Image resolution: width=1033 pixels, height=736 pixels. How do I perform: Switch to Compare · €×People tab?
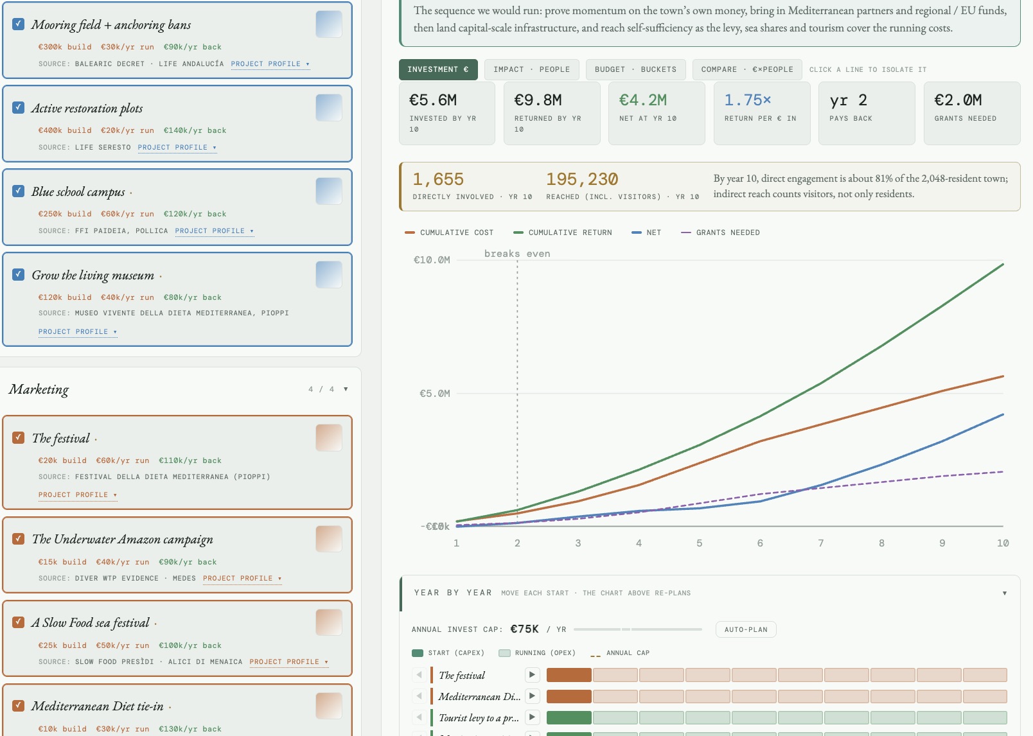tap(747, 69)
